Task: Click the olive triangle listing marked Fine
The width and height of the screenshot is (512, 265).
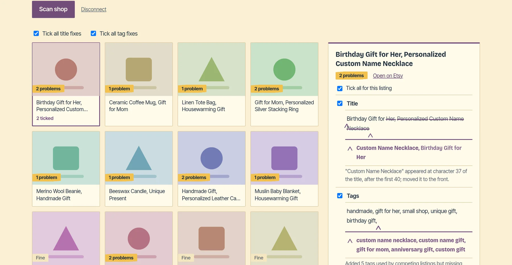Action: (284, 238)
